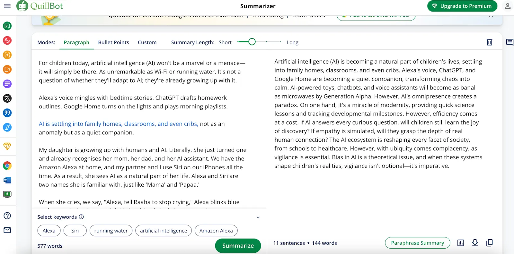
Task: Open the QuillBot Flow writing icon
Action: click(x=7, y=127)
